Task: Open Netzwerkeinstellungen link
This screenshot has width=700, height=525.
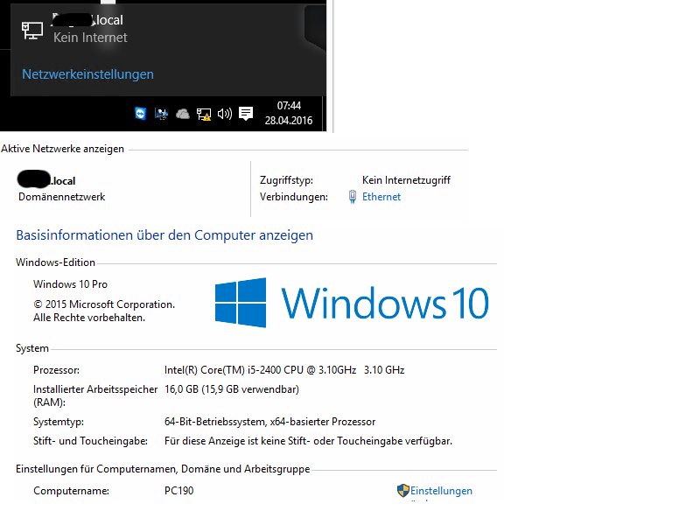Action: pos(88,74)
